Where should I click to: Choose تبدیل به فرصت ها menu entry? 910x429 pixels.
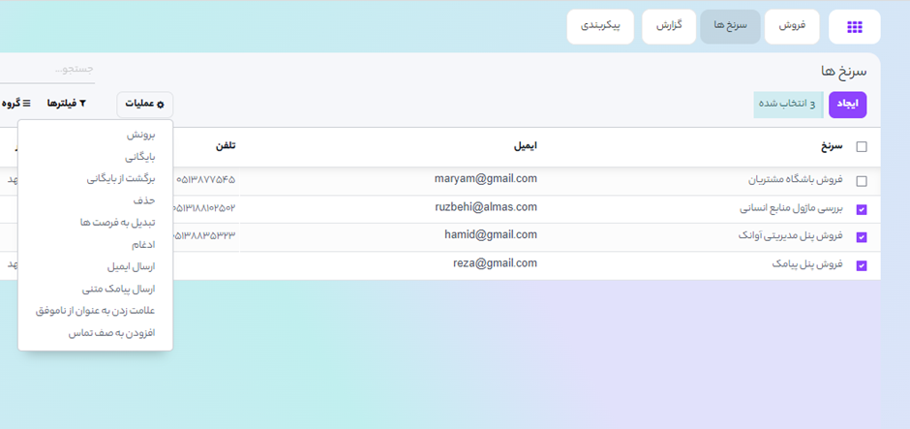(117, 223)
